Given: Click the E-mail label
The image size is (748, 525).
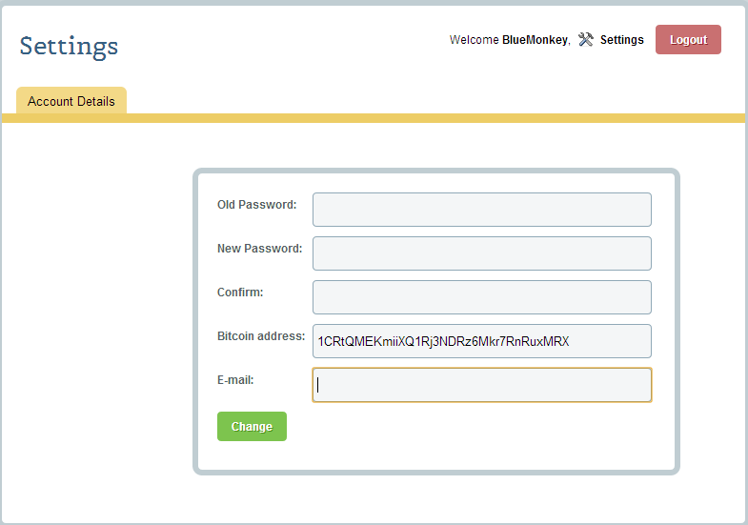Looking at the screenshot, I should click(x=235, y=380).
